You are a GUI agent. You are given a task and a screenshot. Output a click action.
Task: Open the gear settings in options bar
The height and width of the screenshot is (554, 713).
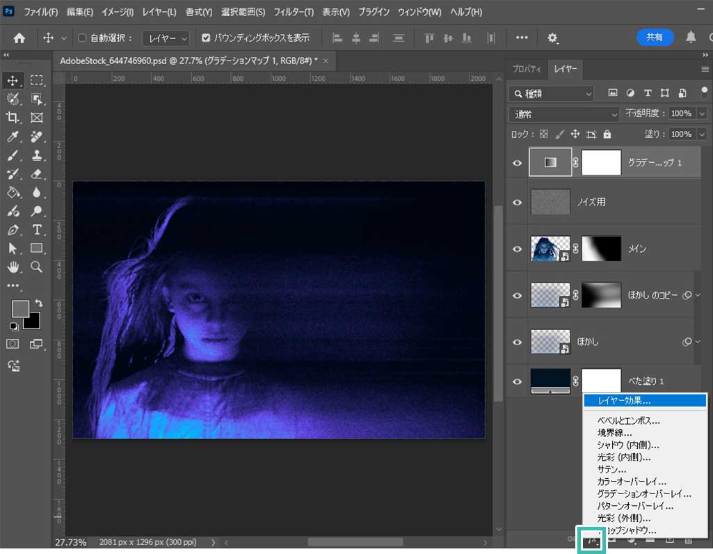(x=553, y=38)
